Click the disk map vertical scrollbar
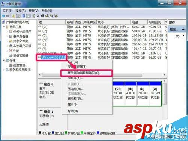Image resolution: width=188 pixels, height=141 pixels. [x=165, y=94]
